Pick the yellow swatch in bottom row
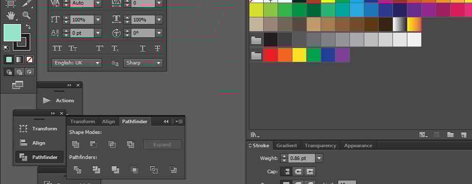Viewport: 472px width, 184px height. pyautogui.click(x=299, y=55)
